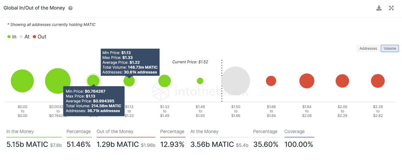This screenshot has width=402, height=161.
Task: Click the fullscreen expand icon
Action: coord(391,8)
